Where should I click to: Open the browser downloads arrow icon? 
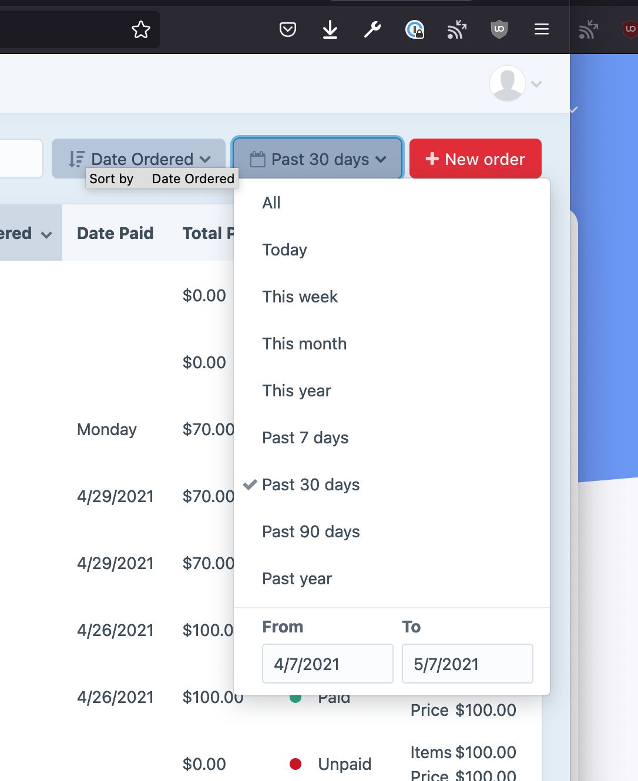point(330,29)
